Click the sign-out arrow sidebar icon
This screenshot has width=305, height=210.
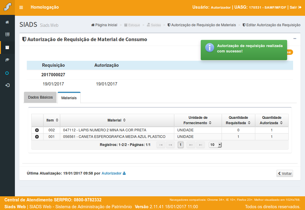(7, 85)
